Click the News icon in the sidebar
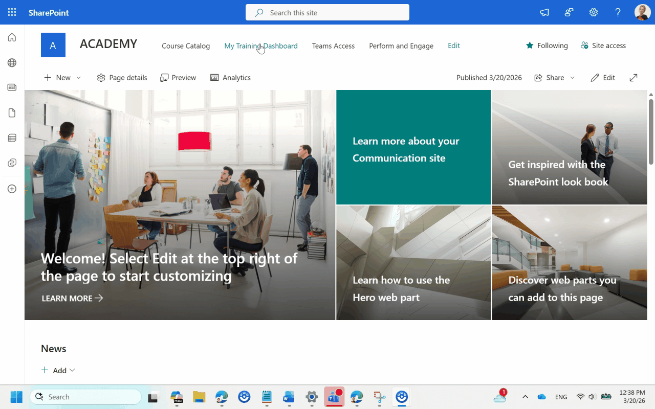655x409 pixels. [12, 87]
